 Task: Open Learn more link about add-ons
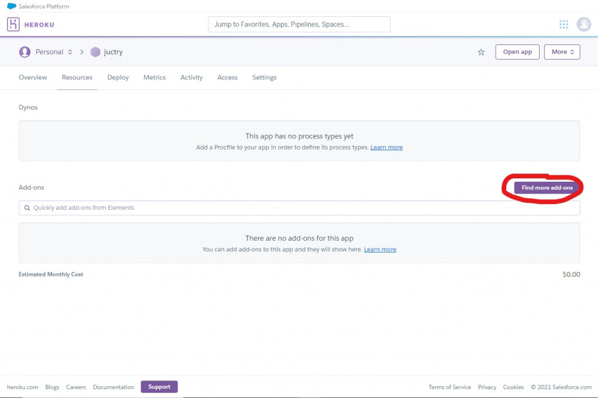380,249
